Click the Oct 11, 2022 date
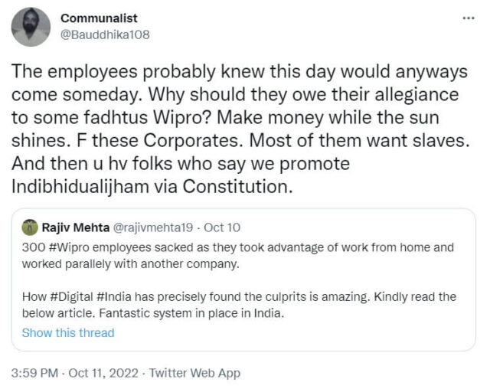 pyautogui.click(x=105, y=373)
